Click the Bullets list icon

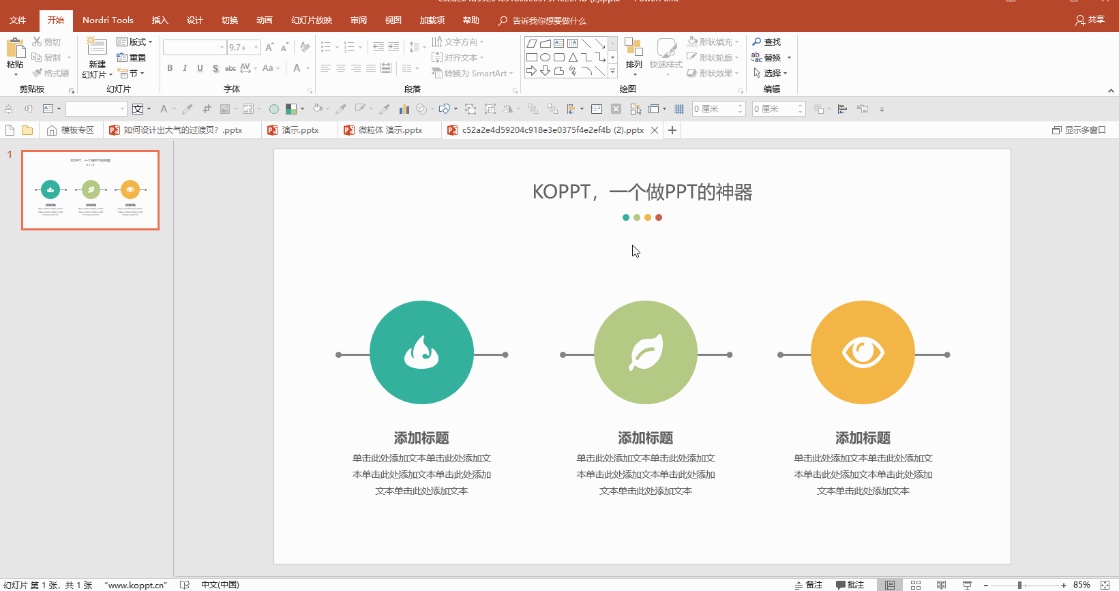pyautogui.click(x=326, y=47)
